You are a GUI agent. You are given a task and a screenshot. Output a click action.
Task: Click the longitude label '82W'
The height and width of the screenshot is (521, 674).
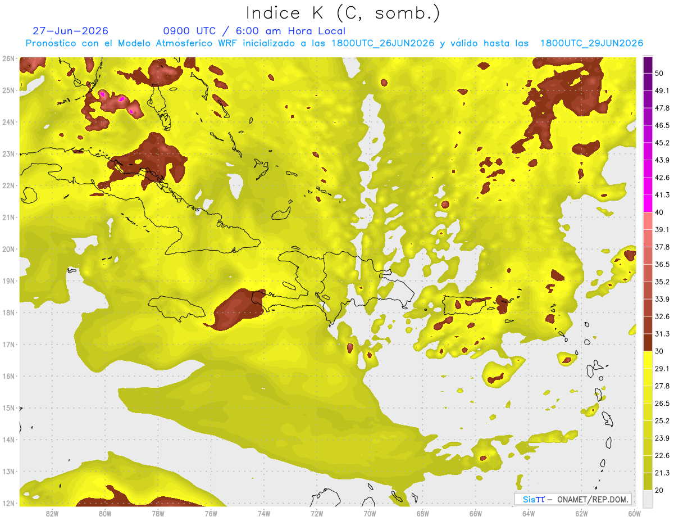click(x=52, y=513)
